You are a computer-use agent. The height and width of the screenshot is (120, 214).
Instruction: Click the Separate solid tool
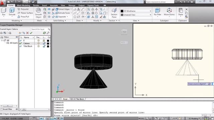pyautogui.click(x=61, y=17)
